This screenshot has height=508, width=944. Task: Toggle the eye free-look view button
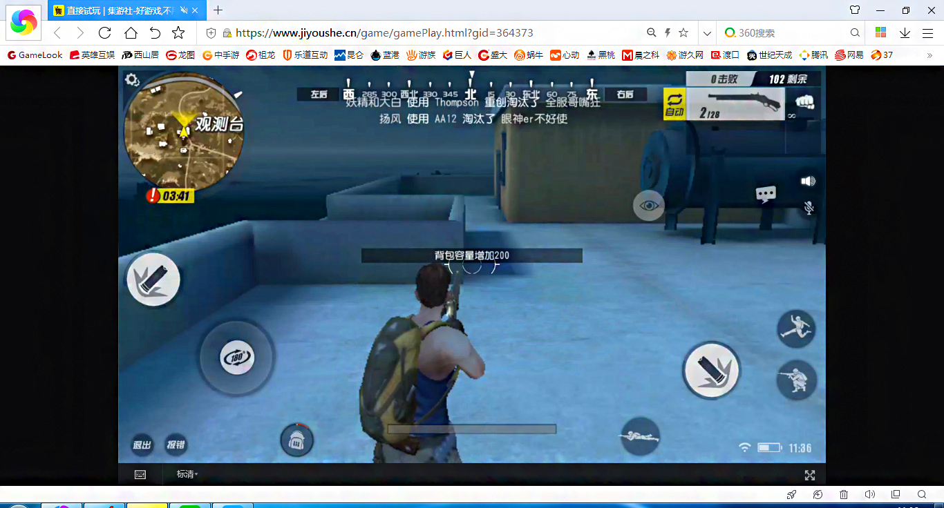648,205
